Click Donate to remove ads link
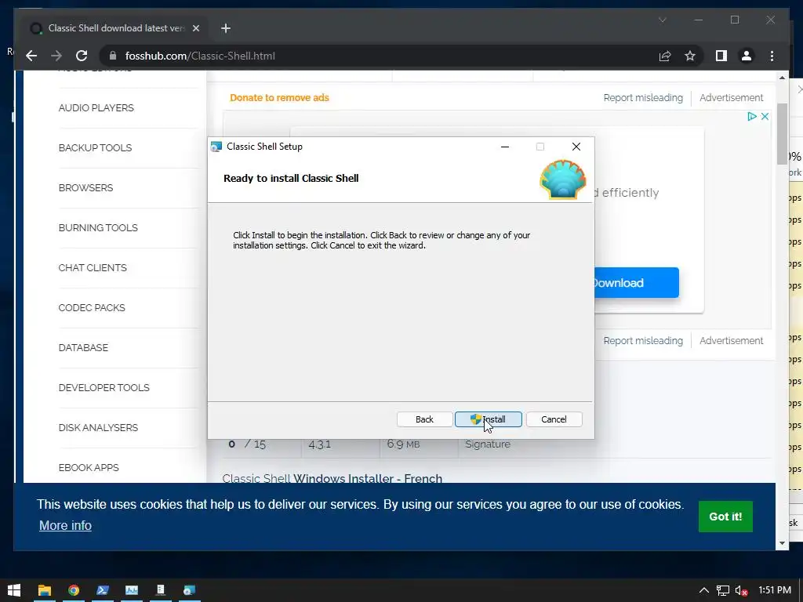This screenshot has width=803, height=602. 279,98
